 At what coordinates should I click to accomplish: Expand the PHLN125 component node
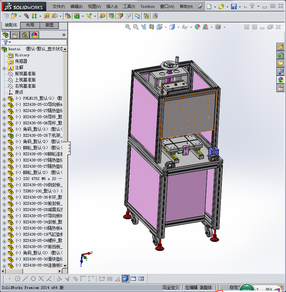(4, 99)
